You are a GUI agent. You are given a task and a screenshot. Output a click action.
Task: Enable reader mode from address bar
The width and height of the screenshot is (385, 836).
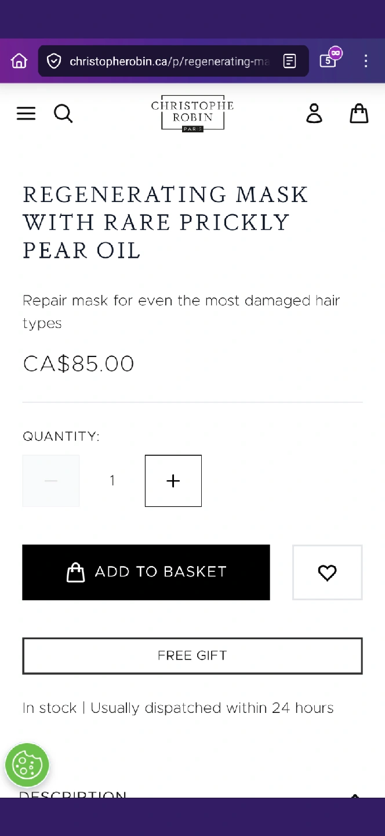(x=290, y=61)
